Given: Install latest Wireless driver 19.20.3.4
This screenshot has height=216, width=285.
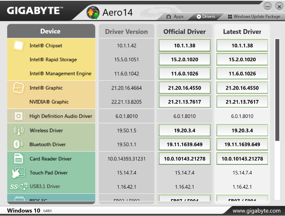Looking at the screenshot, I should click(x=242, y=130).
